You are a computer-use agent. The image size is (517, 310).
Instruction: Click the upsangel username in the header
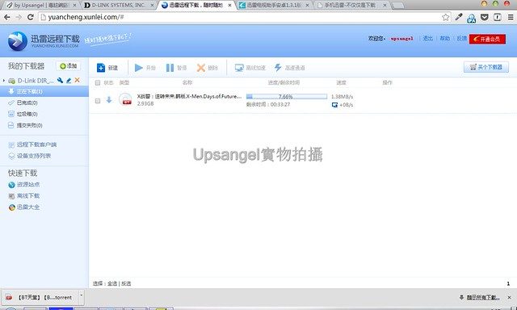click(401, 39)
